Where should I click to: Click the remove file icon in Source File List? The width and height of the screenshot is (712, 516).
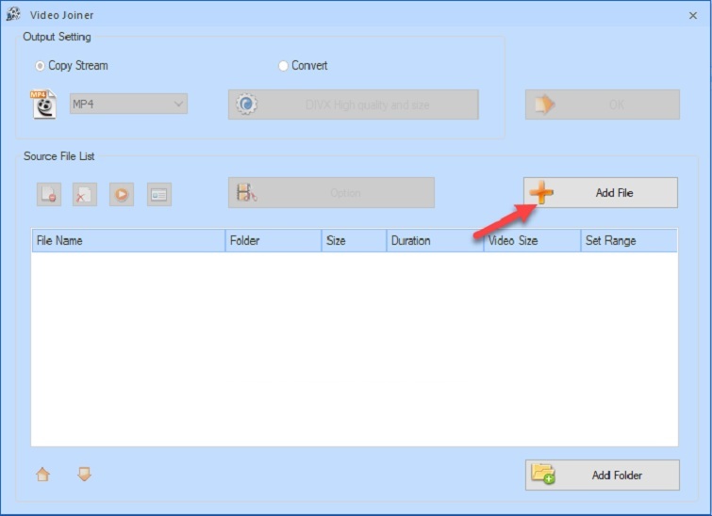[48, 194]
